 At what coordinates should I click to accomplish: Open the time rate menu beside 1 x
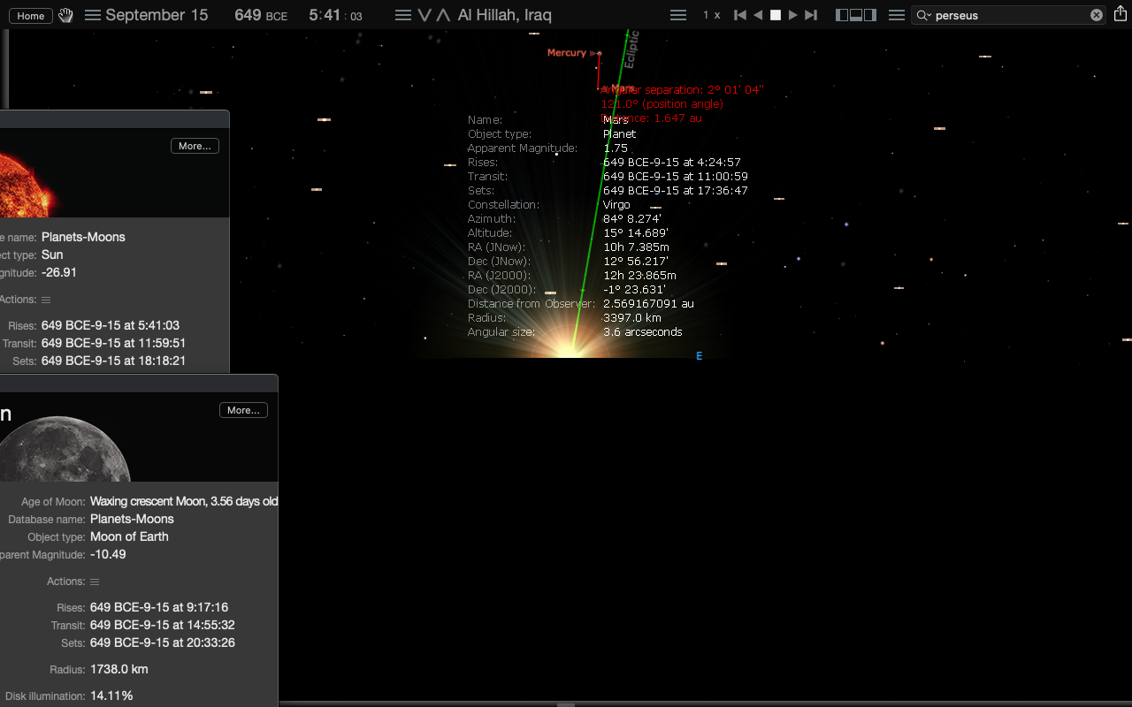pyautogui.click(x=678, y=15)
